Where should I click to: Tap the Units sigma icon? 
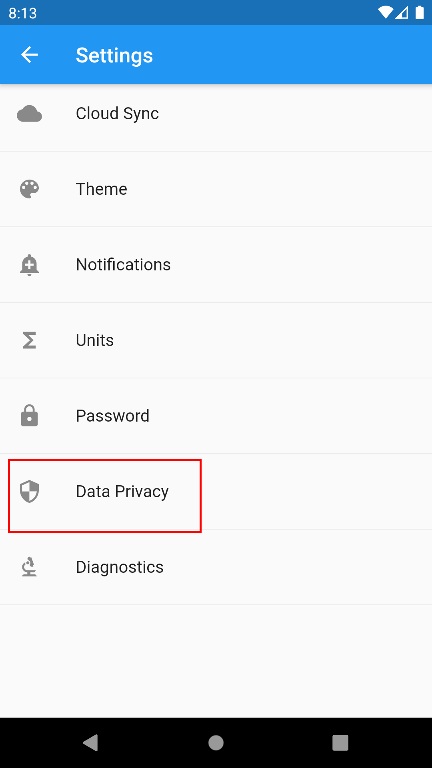(29, 340)
